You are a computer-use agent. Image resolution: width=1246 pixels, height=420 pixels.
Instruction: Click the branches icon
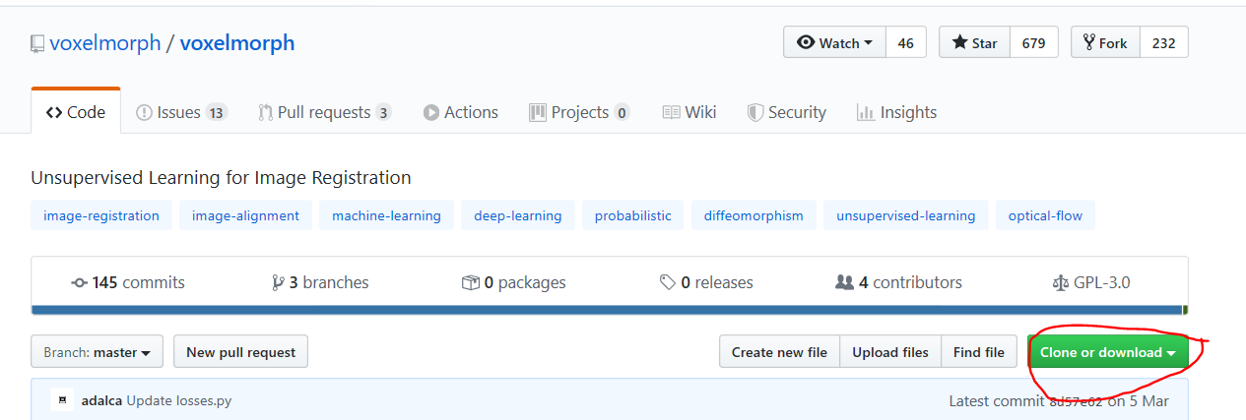[x=278, y=283]
